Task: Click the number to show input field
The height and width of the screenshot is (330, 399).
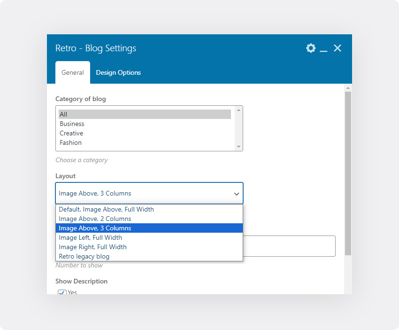Action: click(289, 246)
